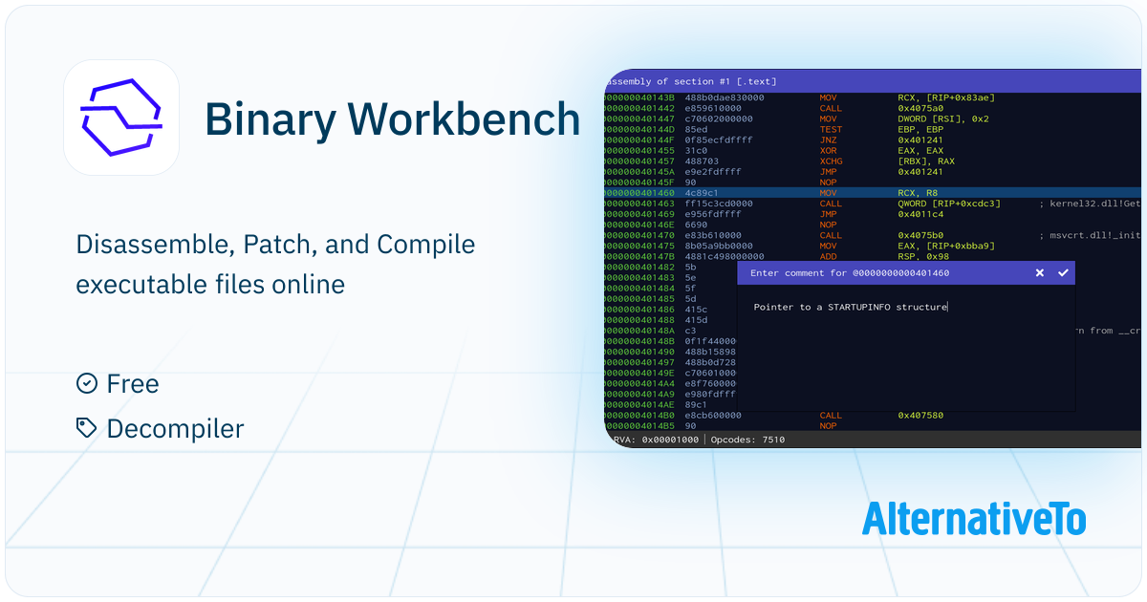
Task: Click the TEST mnemonic
Action: click(x=832, y=129)
